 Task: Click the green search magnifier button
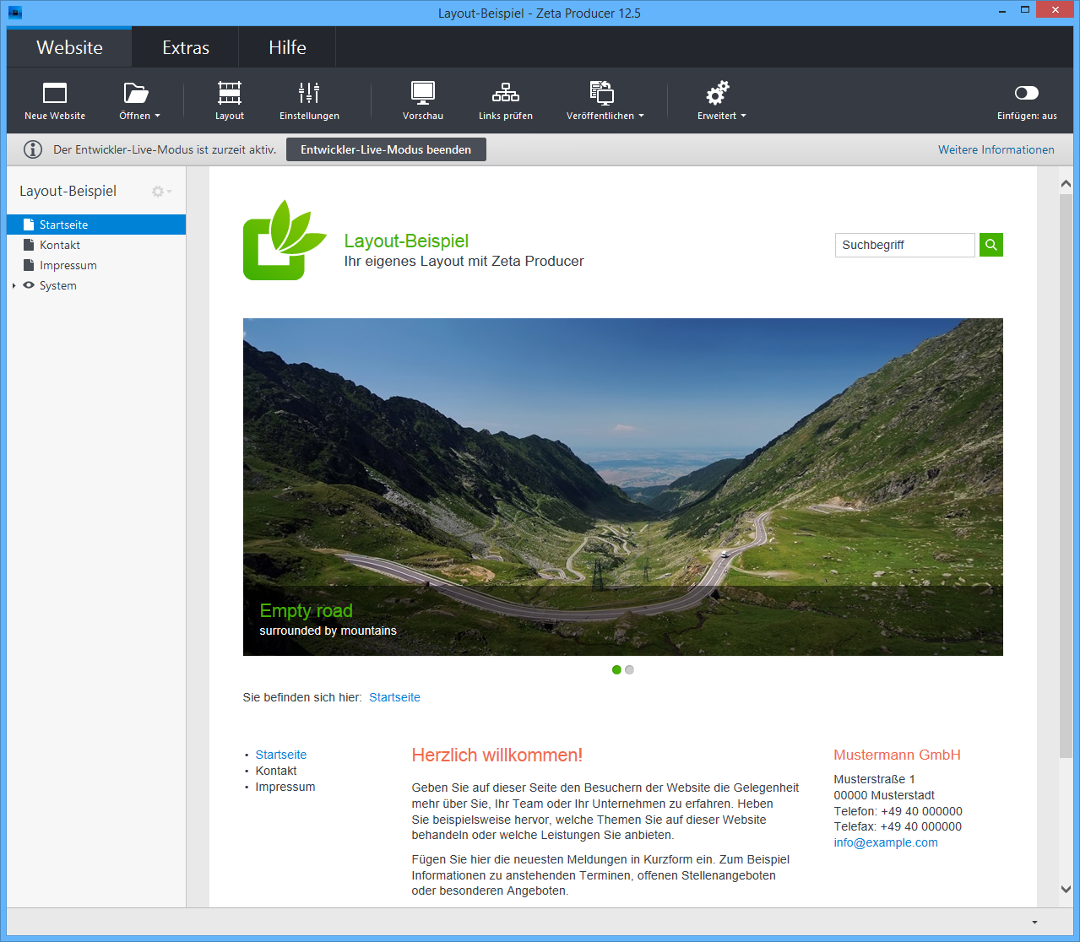(991, 245)
